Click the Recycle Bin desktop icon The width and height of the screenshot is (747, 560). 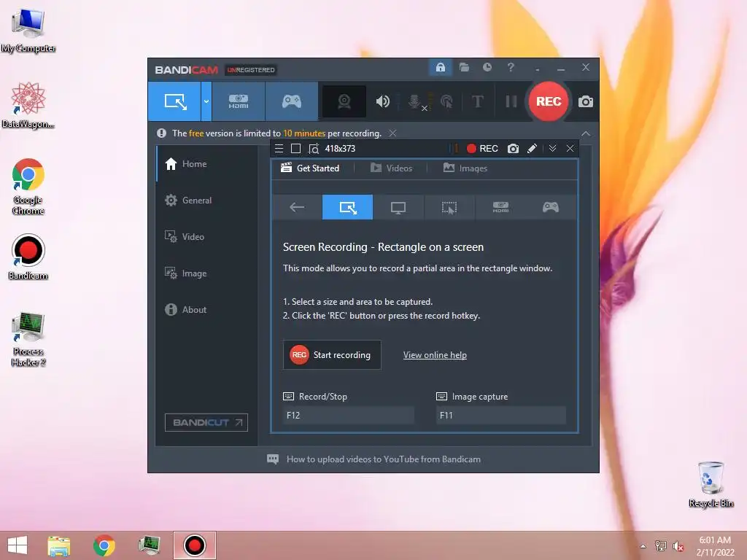[711, 485]
